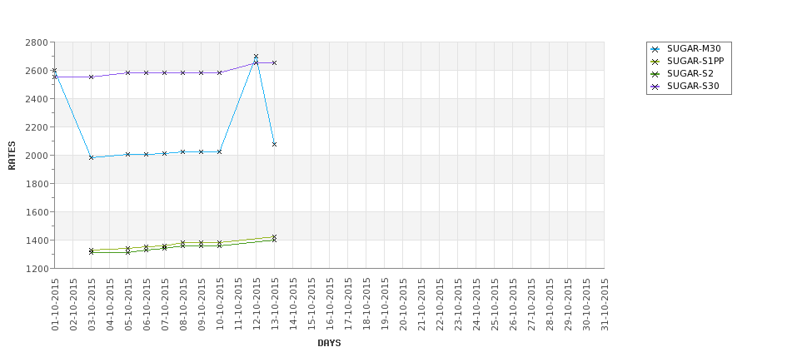Screen dimensions: 812x357
Task: Click the 20-10-2015 date label
Action: [x=403, y=305]
